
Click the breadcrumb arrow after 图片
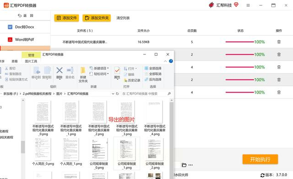pos(65,94)
